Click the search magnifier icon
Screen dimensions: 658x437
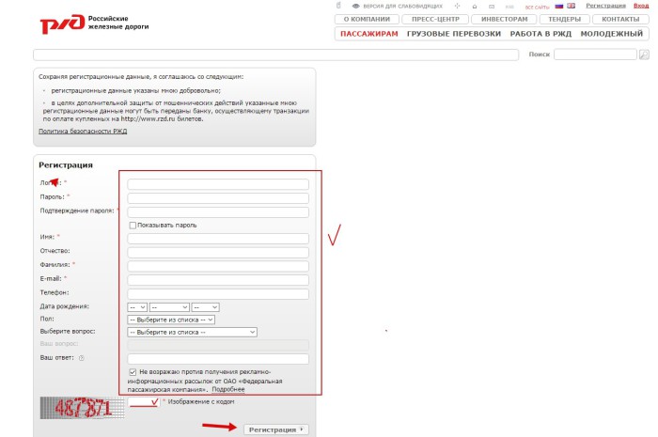click(x=643, y=55)
